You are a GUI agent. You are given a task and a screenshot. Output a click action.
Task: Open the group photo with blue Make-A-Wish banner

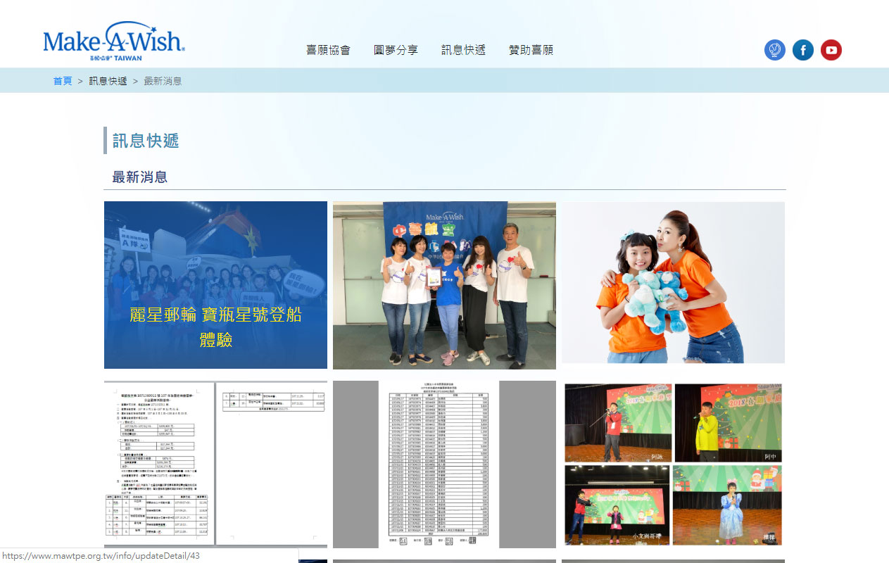444,285
